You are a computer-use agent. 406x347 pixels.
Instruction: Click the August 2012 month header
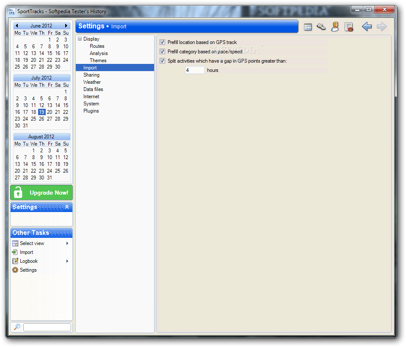41,137
